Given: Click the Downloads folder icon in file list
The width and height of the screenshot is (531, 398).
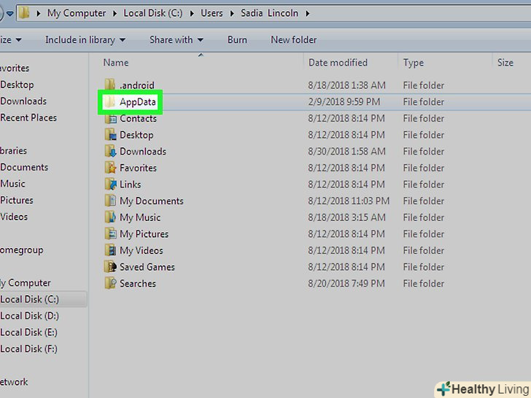Looking at the screenshot, I should [110, 152].
